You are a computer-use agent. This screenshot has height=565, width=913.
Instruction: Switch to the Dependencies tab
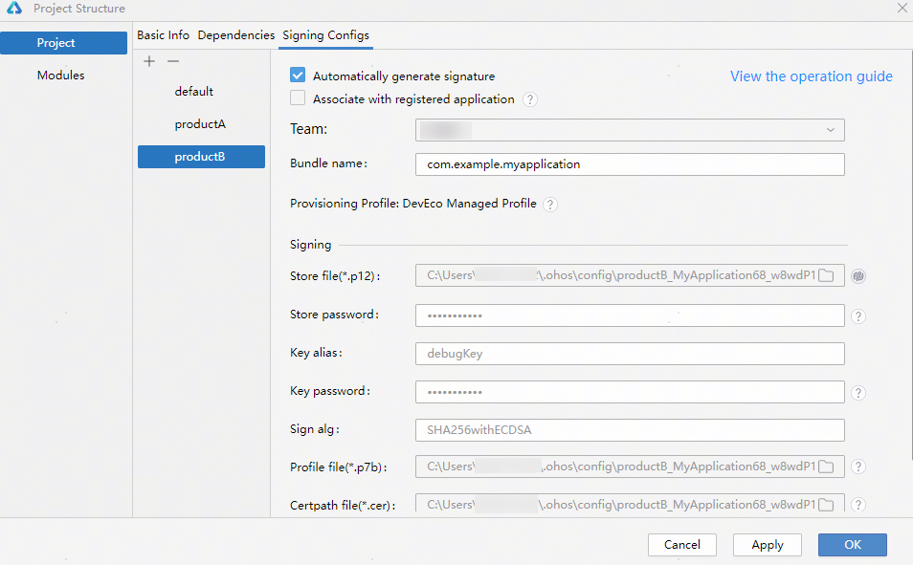(235, 35)
